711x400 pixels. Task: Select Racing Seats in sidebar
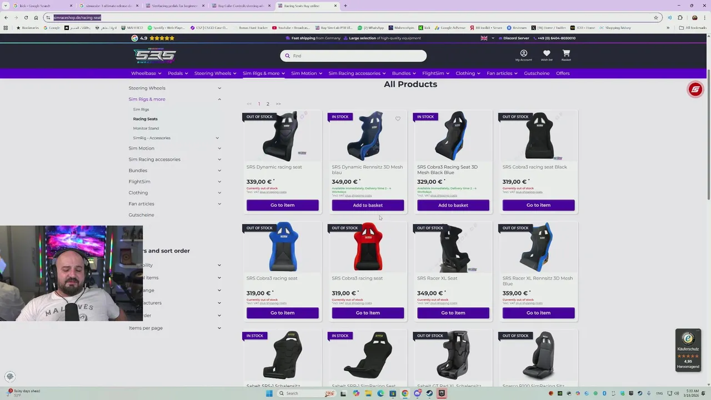(145, 119)
